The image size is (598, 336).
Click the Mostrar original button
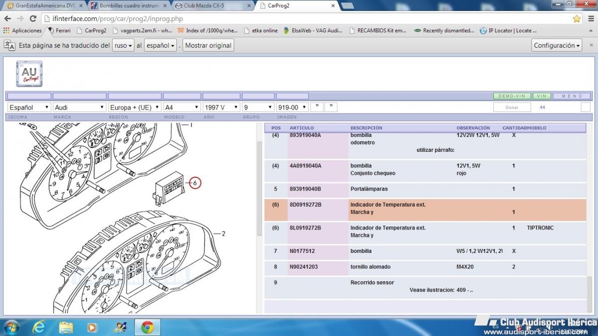point(208,45)
